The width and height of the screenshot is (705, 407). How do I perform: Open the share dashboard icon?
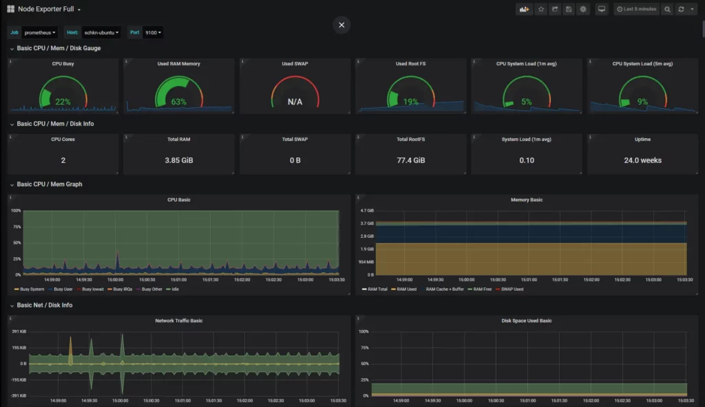pos(555,9)
